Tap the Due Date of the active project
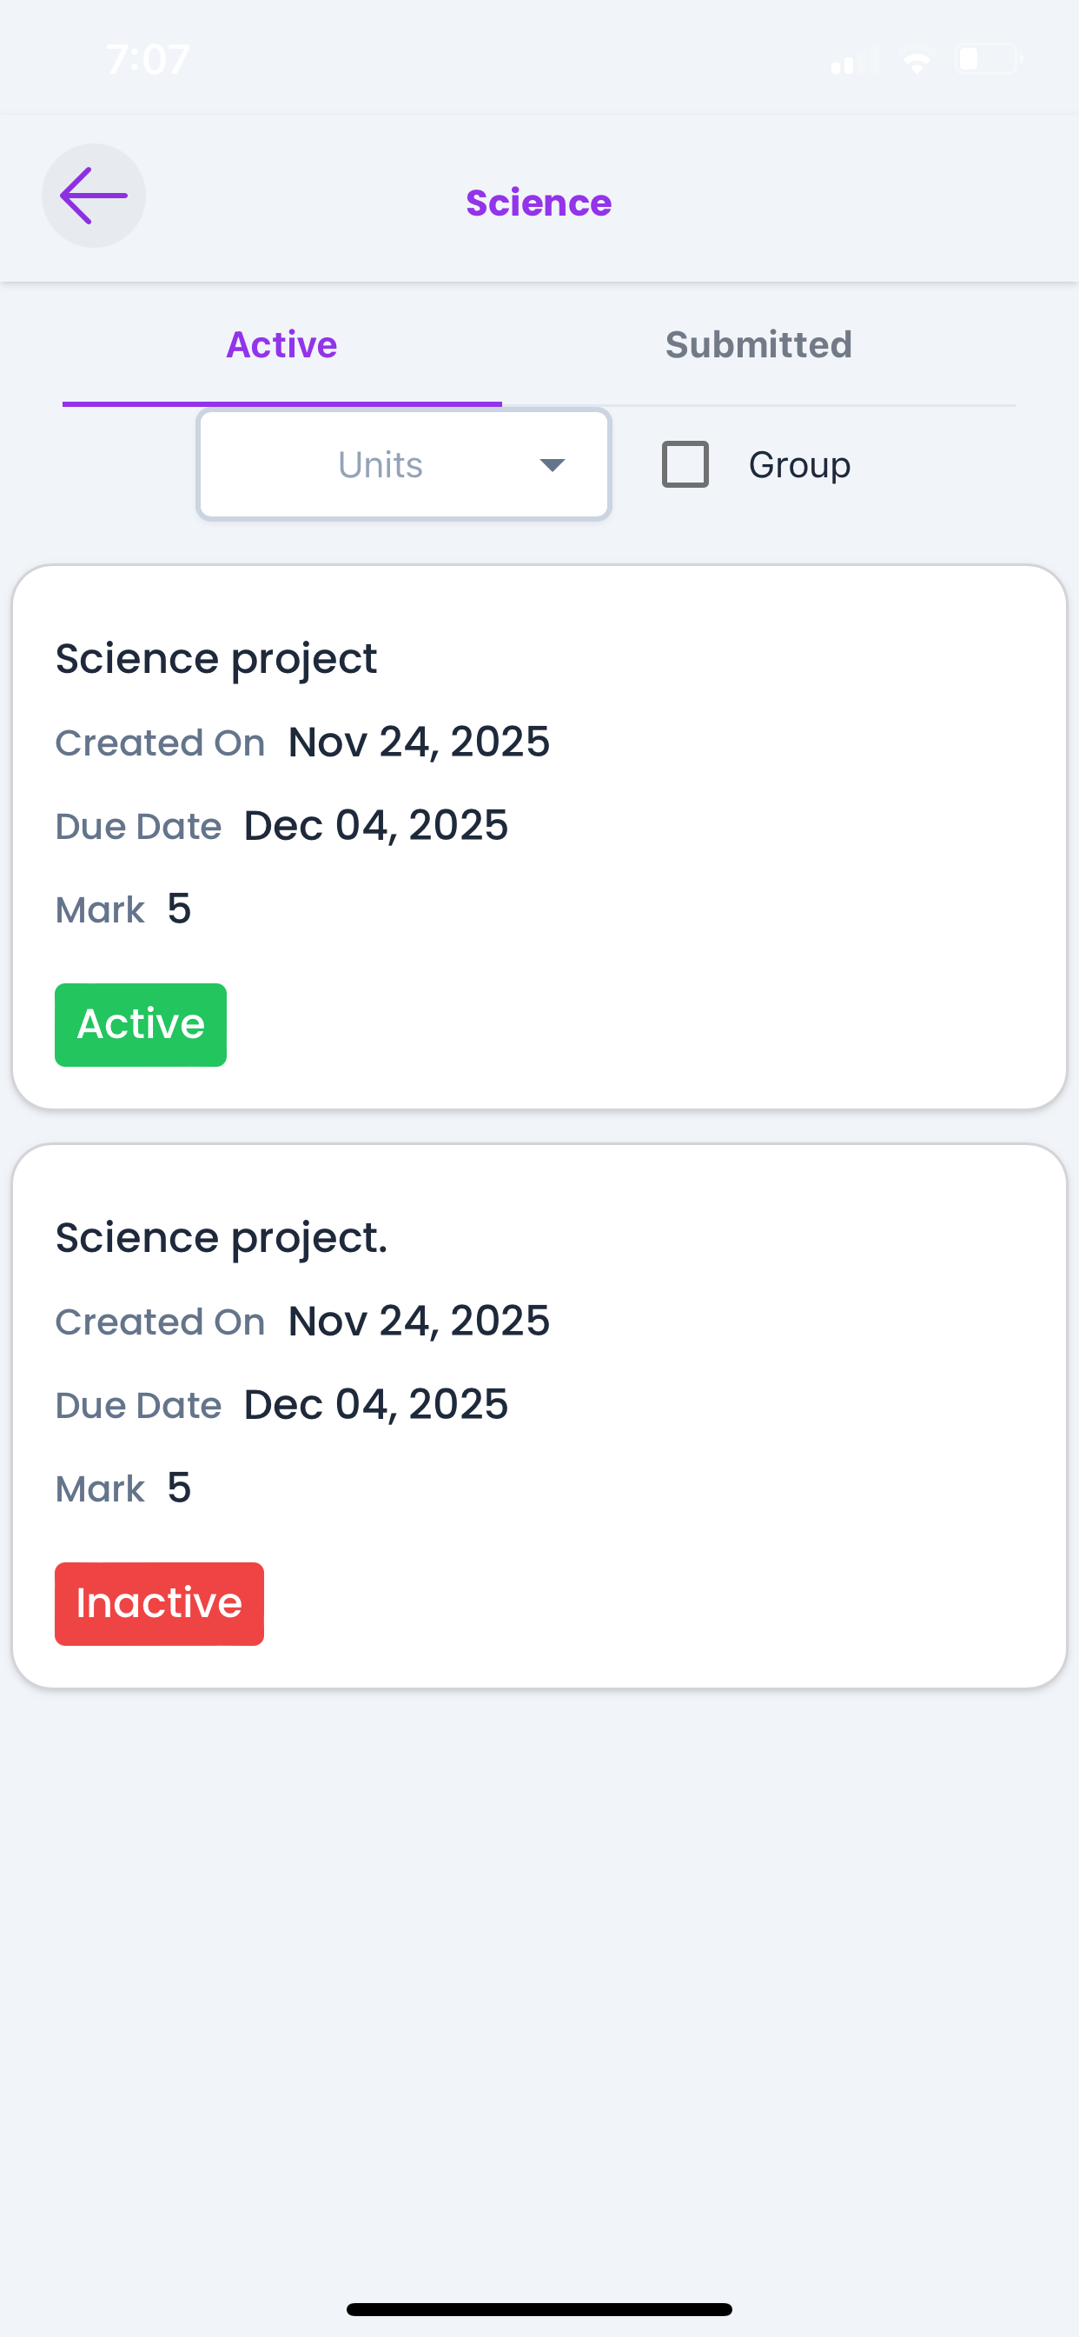This screenshot has width=1079, height=2337. (x=375, y=826)
